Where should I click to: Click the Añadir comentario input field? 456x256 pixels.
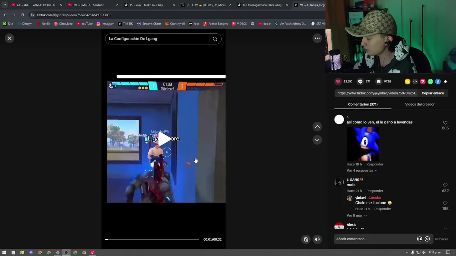coord(375,239)
